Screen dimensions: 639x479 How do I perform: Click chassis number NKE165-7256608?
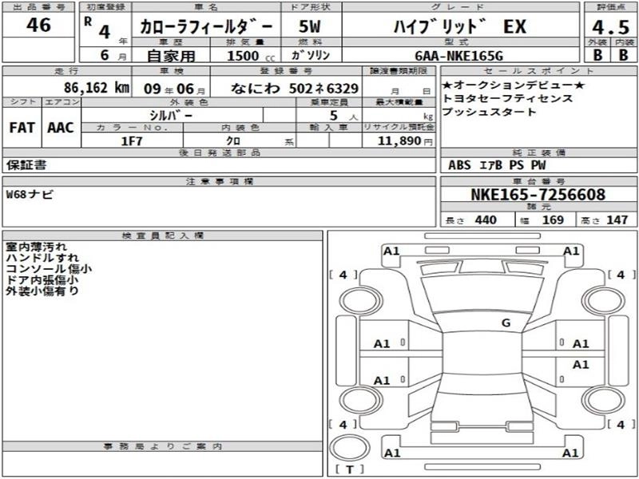[x=538, y=194]
